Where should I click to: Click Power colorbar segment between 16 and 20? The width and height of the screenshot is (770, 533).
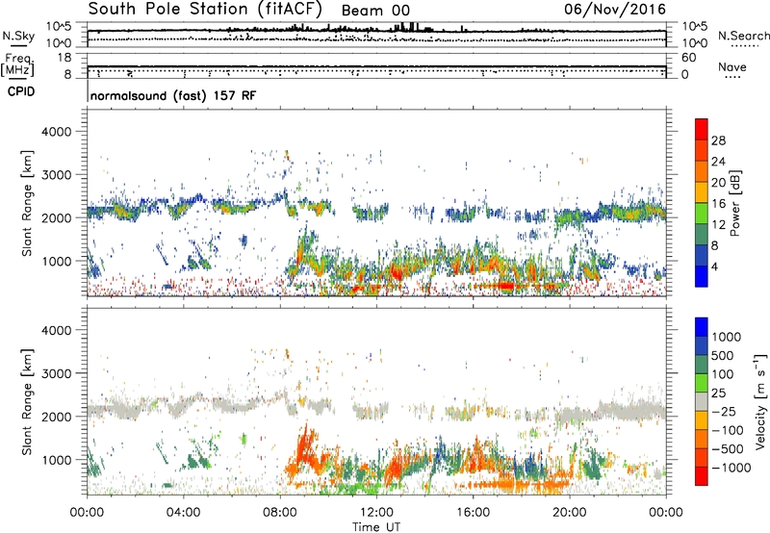click(x=702, y=192)
